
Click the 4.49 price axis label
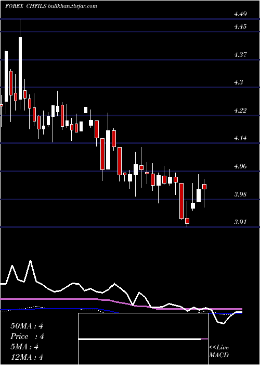240,14
